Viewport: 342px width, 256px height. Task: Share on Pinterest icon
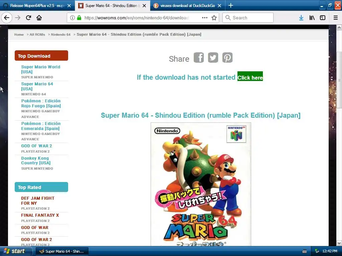click(x=227, y=58)
